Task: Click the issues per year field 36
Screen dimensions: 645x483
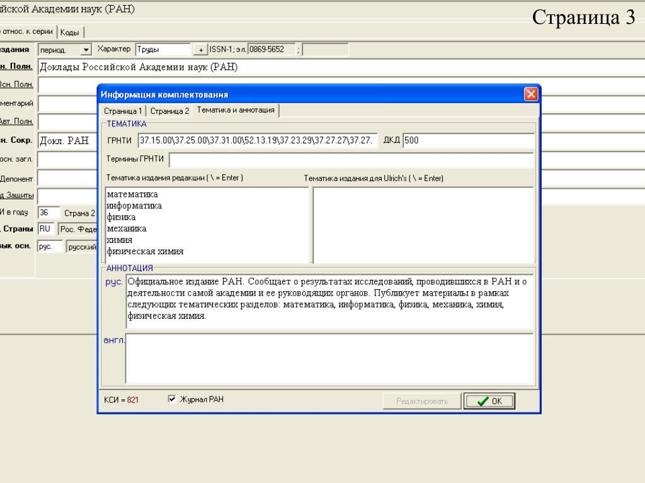Action: [49, 213]
